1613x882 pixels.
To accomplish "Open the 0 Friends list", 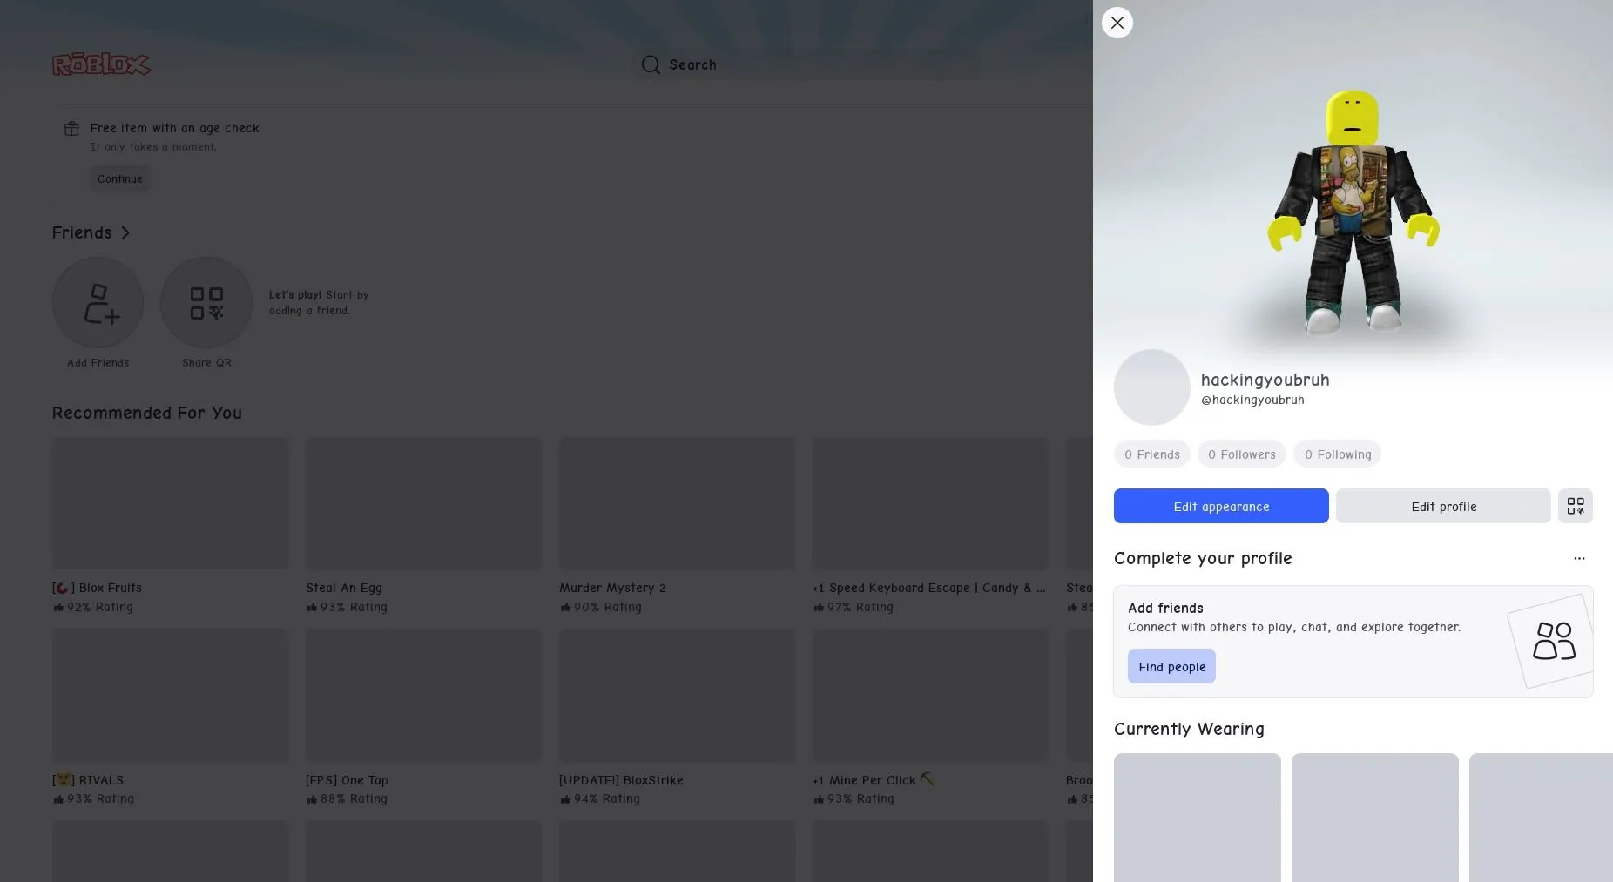I will [1151, 454].
